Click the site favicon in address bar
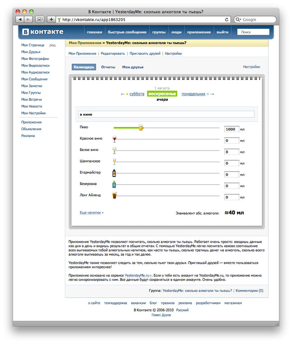 (59, 20)
